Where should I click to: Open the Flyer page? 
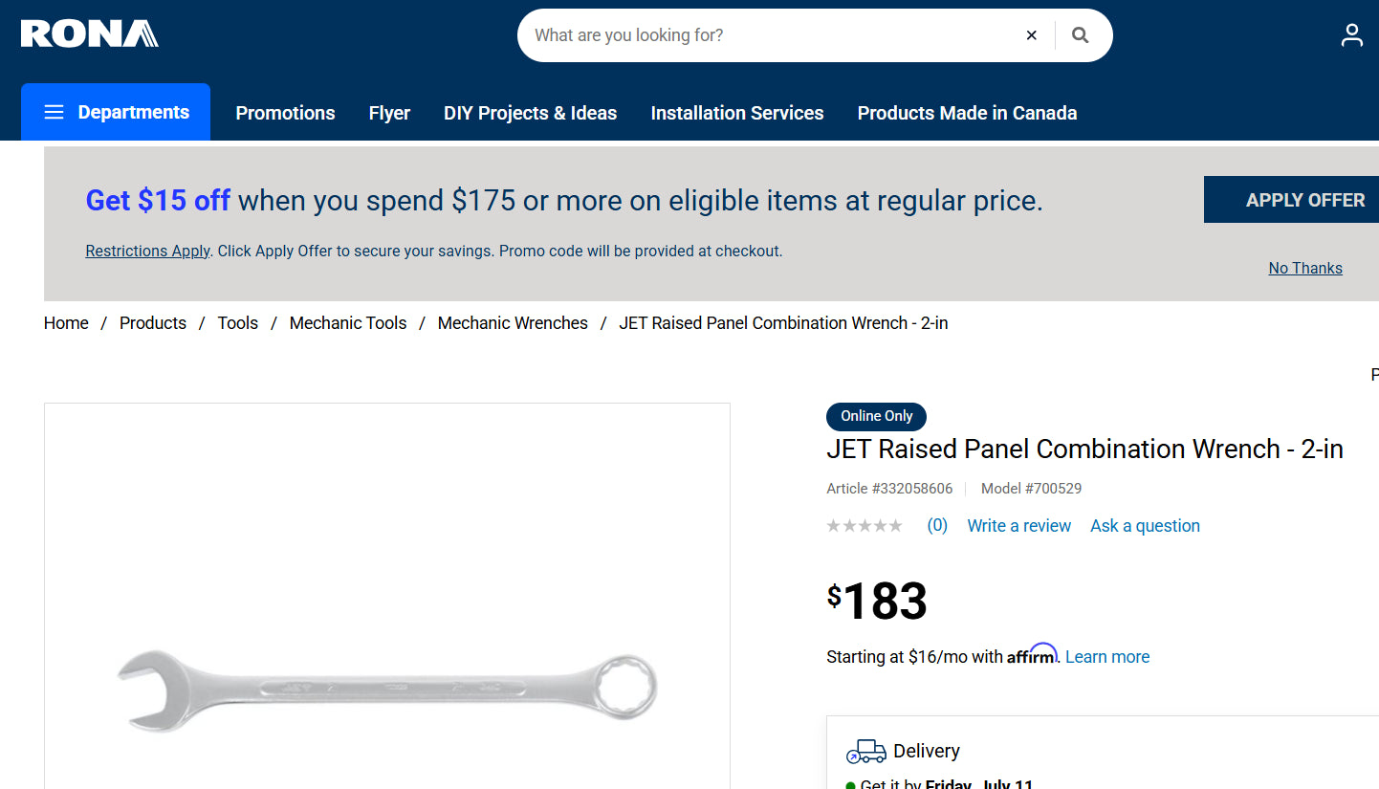[389, 113]
